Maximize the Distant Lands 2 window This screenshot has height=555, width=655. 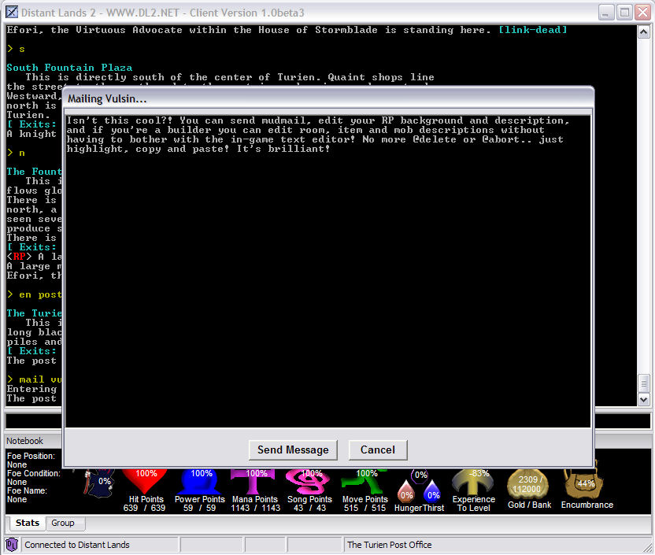624,13
